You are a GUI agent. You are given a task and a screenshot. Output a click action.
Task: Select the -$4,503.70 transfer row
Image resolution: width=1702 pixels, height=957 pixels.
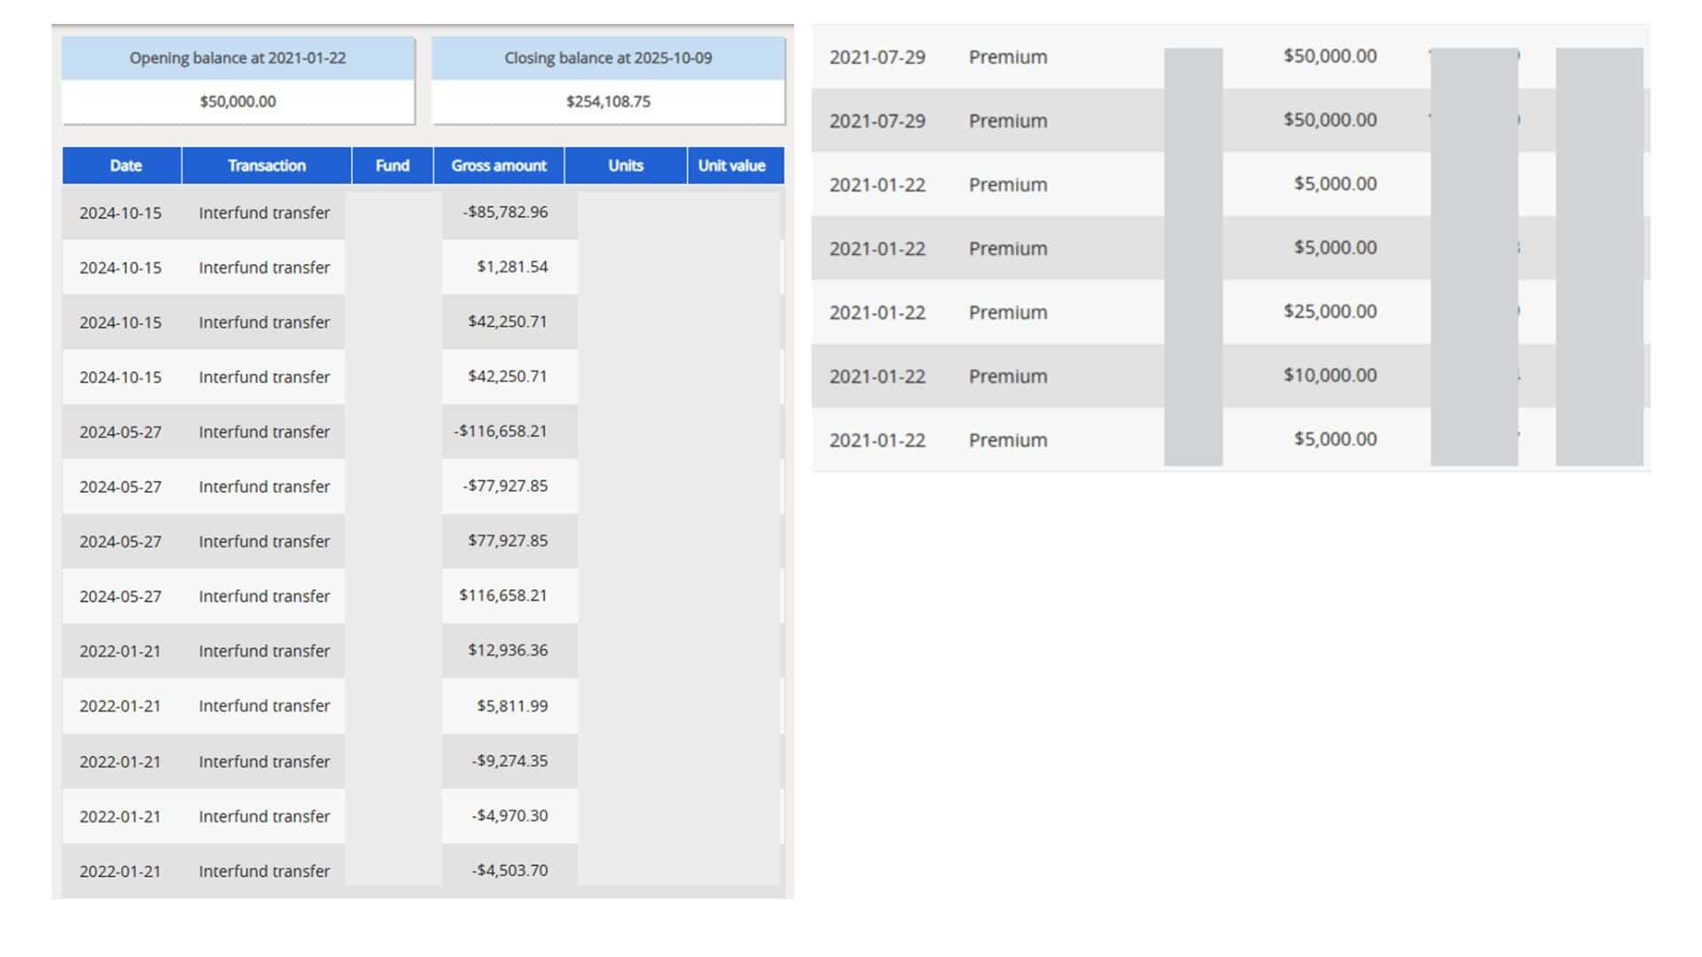tap(510, 871)
